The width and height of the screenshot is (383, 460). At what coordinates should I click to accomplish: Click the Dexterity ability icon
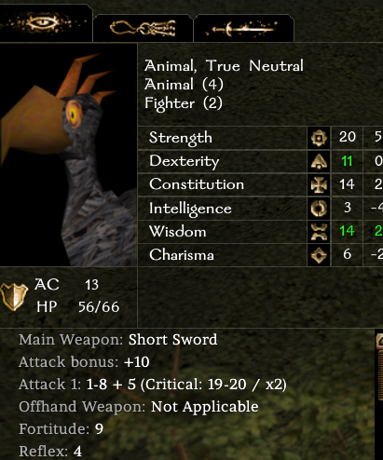point(319,161)
